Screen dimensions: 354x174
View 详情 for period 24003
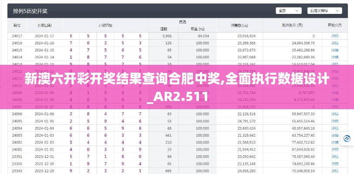[334, 135]
